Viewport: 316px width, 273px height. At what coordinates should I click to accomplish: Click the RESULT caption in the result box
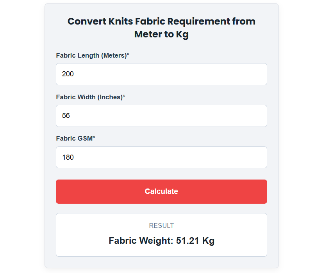click(161, 225)
